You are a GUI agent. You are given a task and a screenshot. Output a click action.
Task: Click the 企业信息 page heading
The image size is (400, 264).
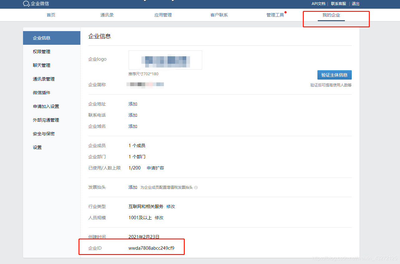[x=100, y=36]
